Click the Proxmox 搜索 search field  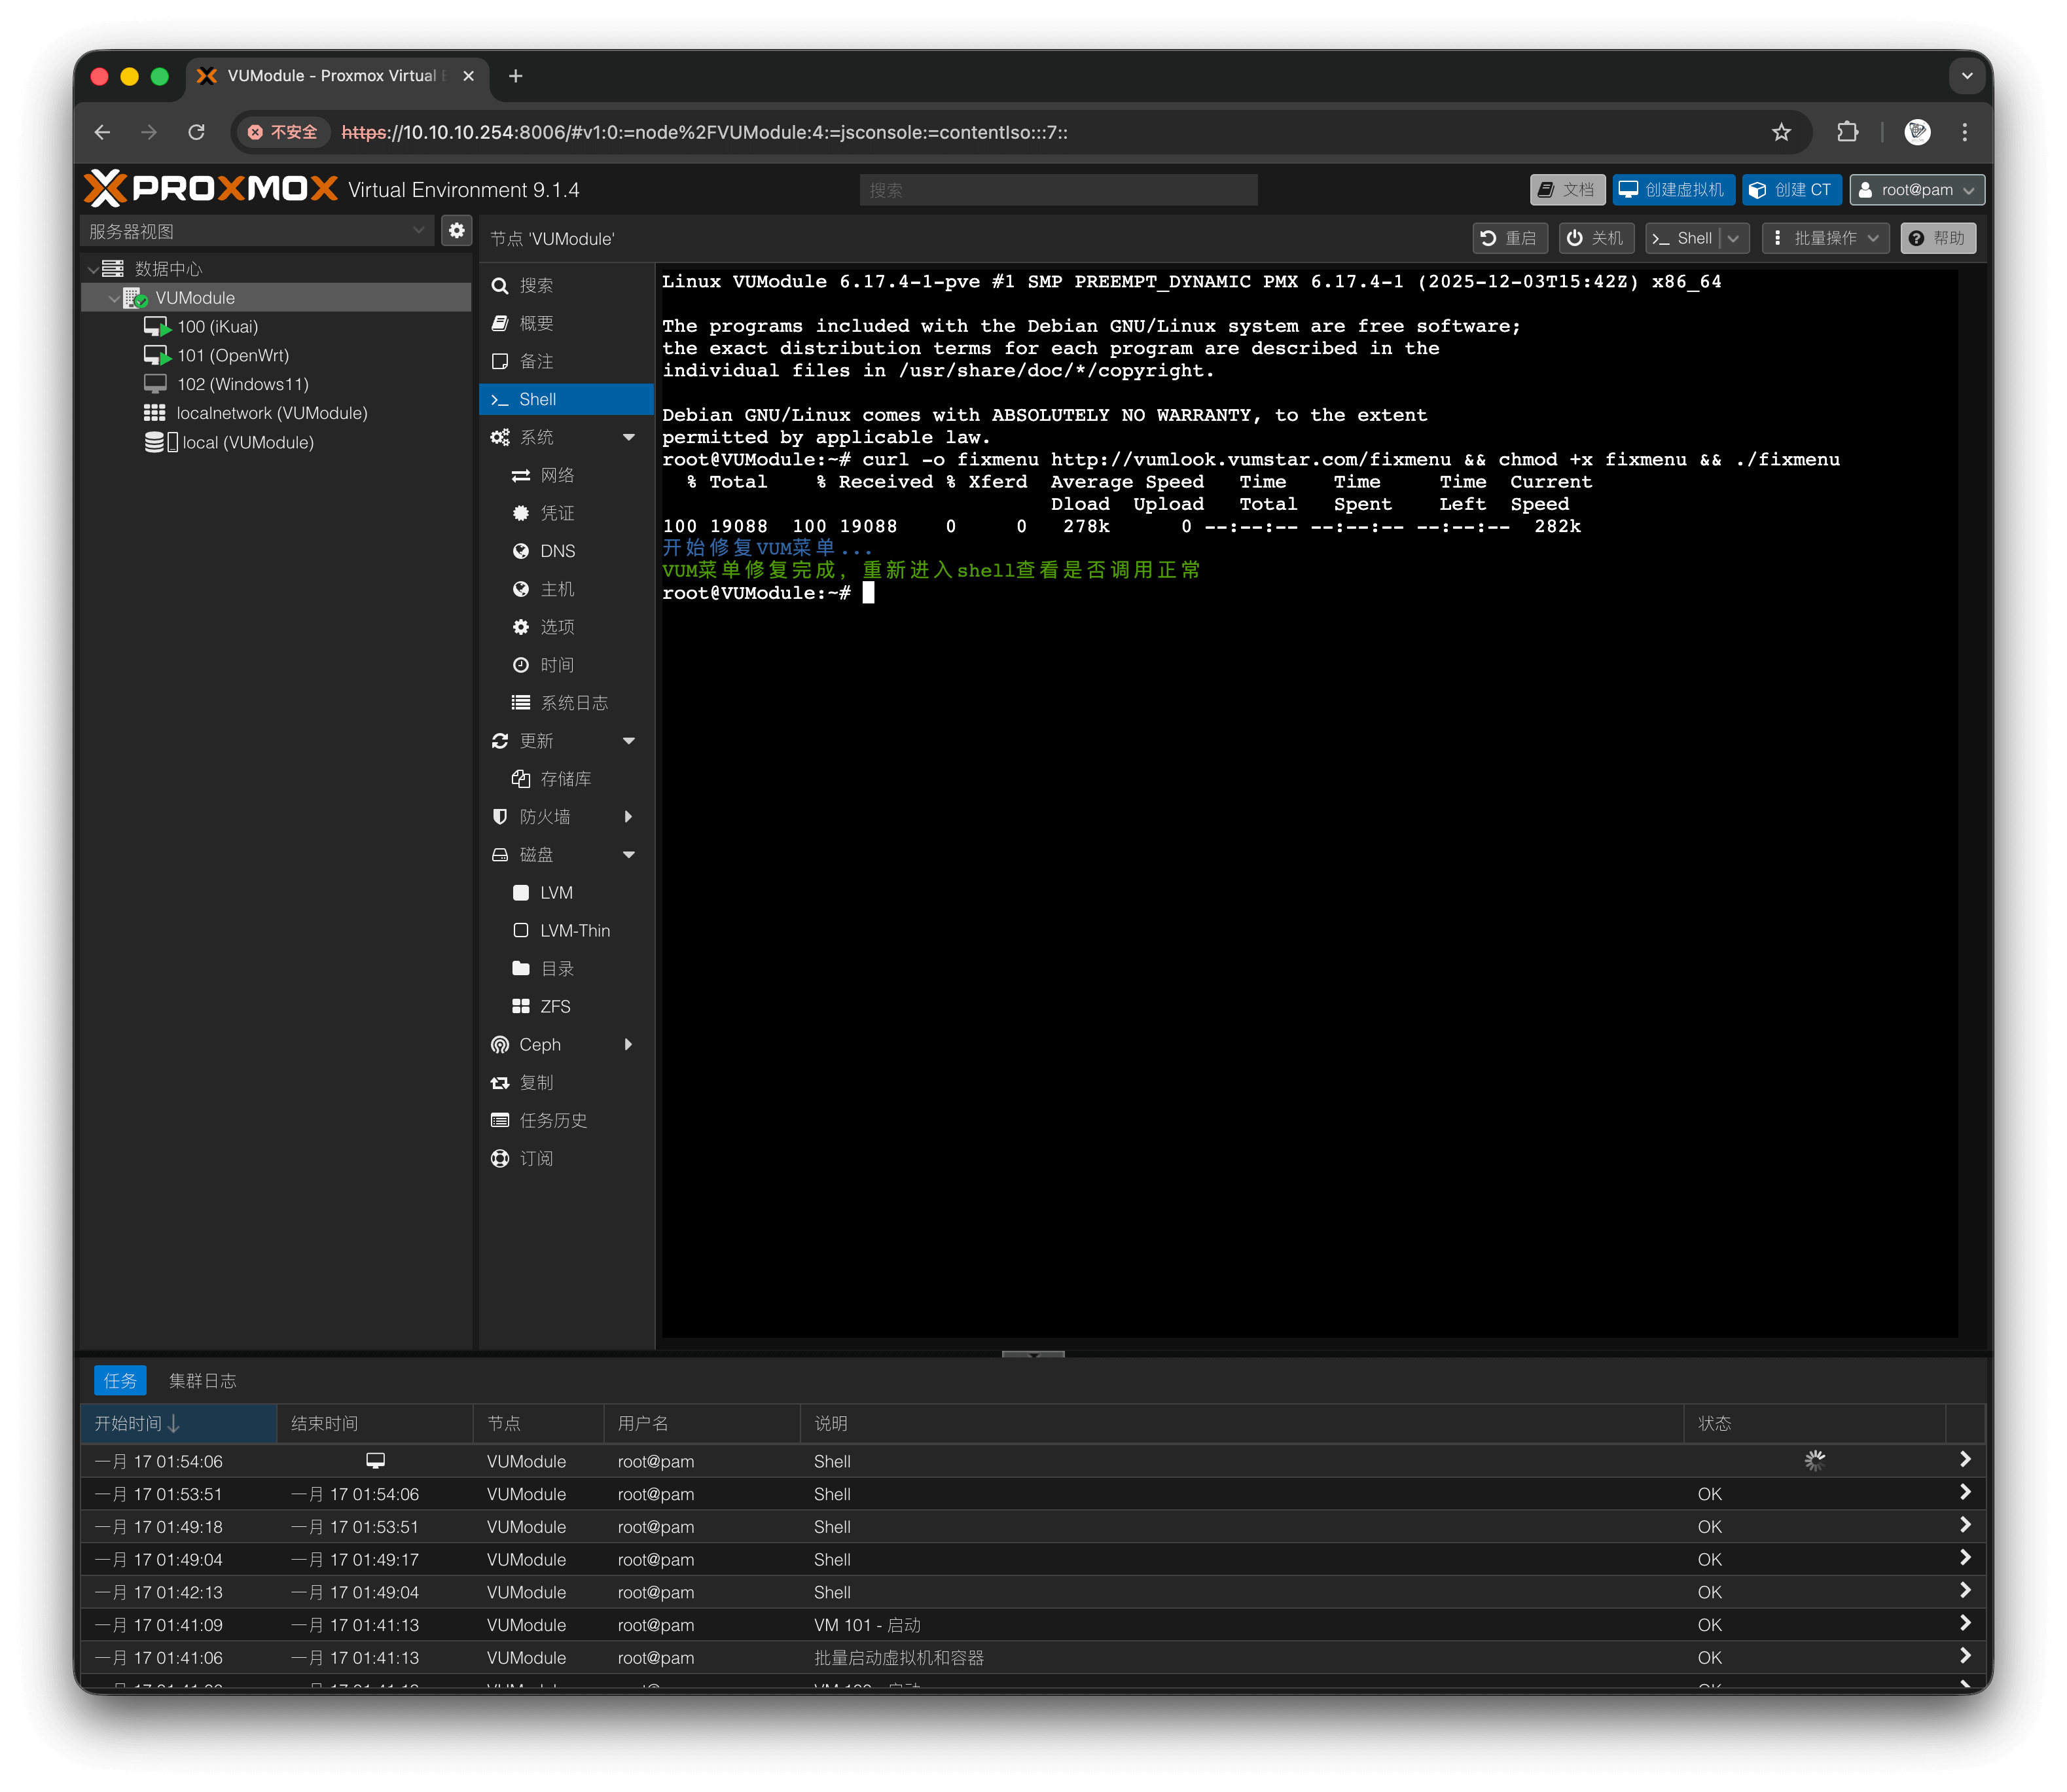(1057, 190)
